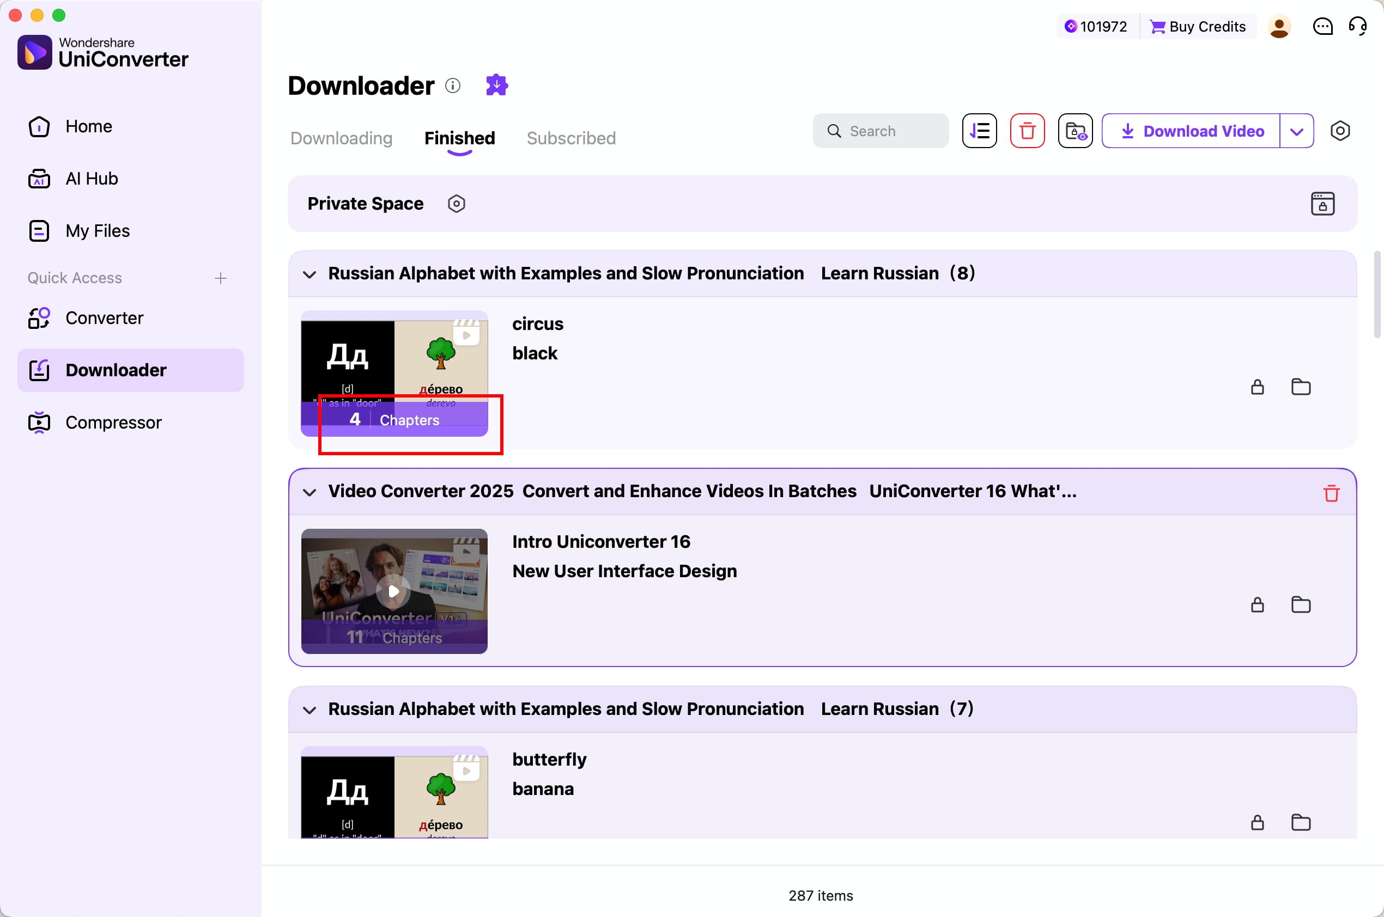
Task: Click the 'New User Interface Design' chapter text
Action: click(624, 571)
